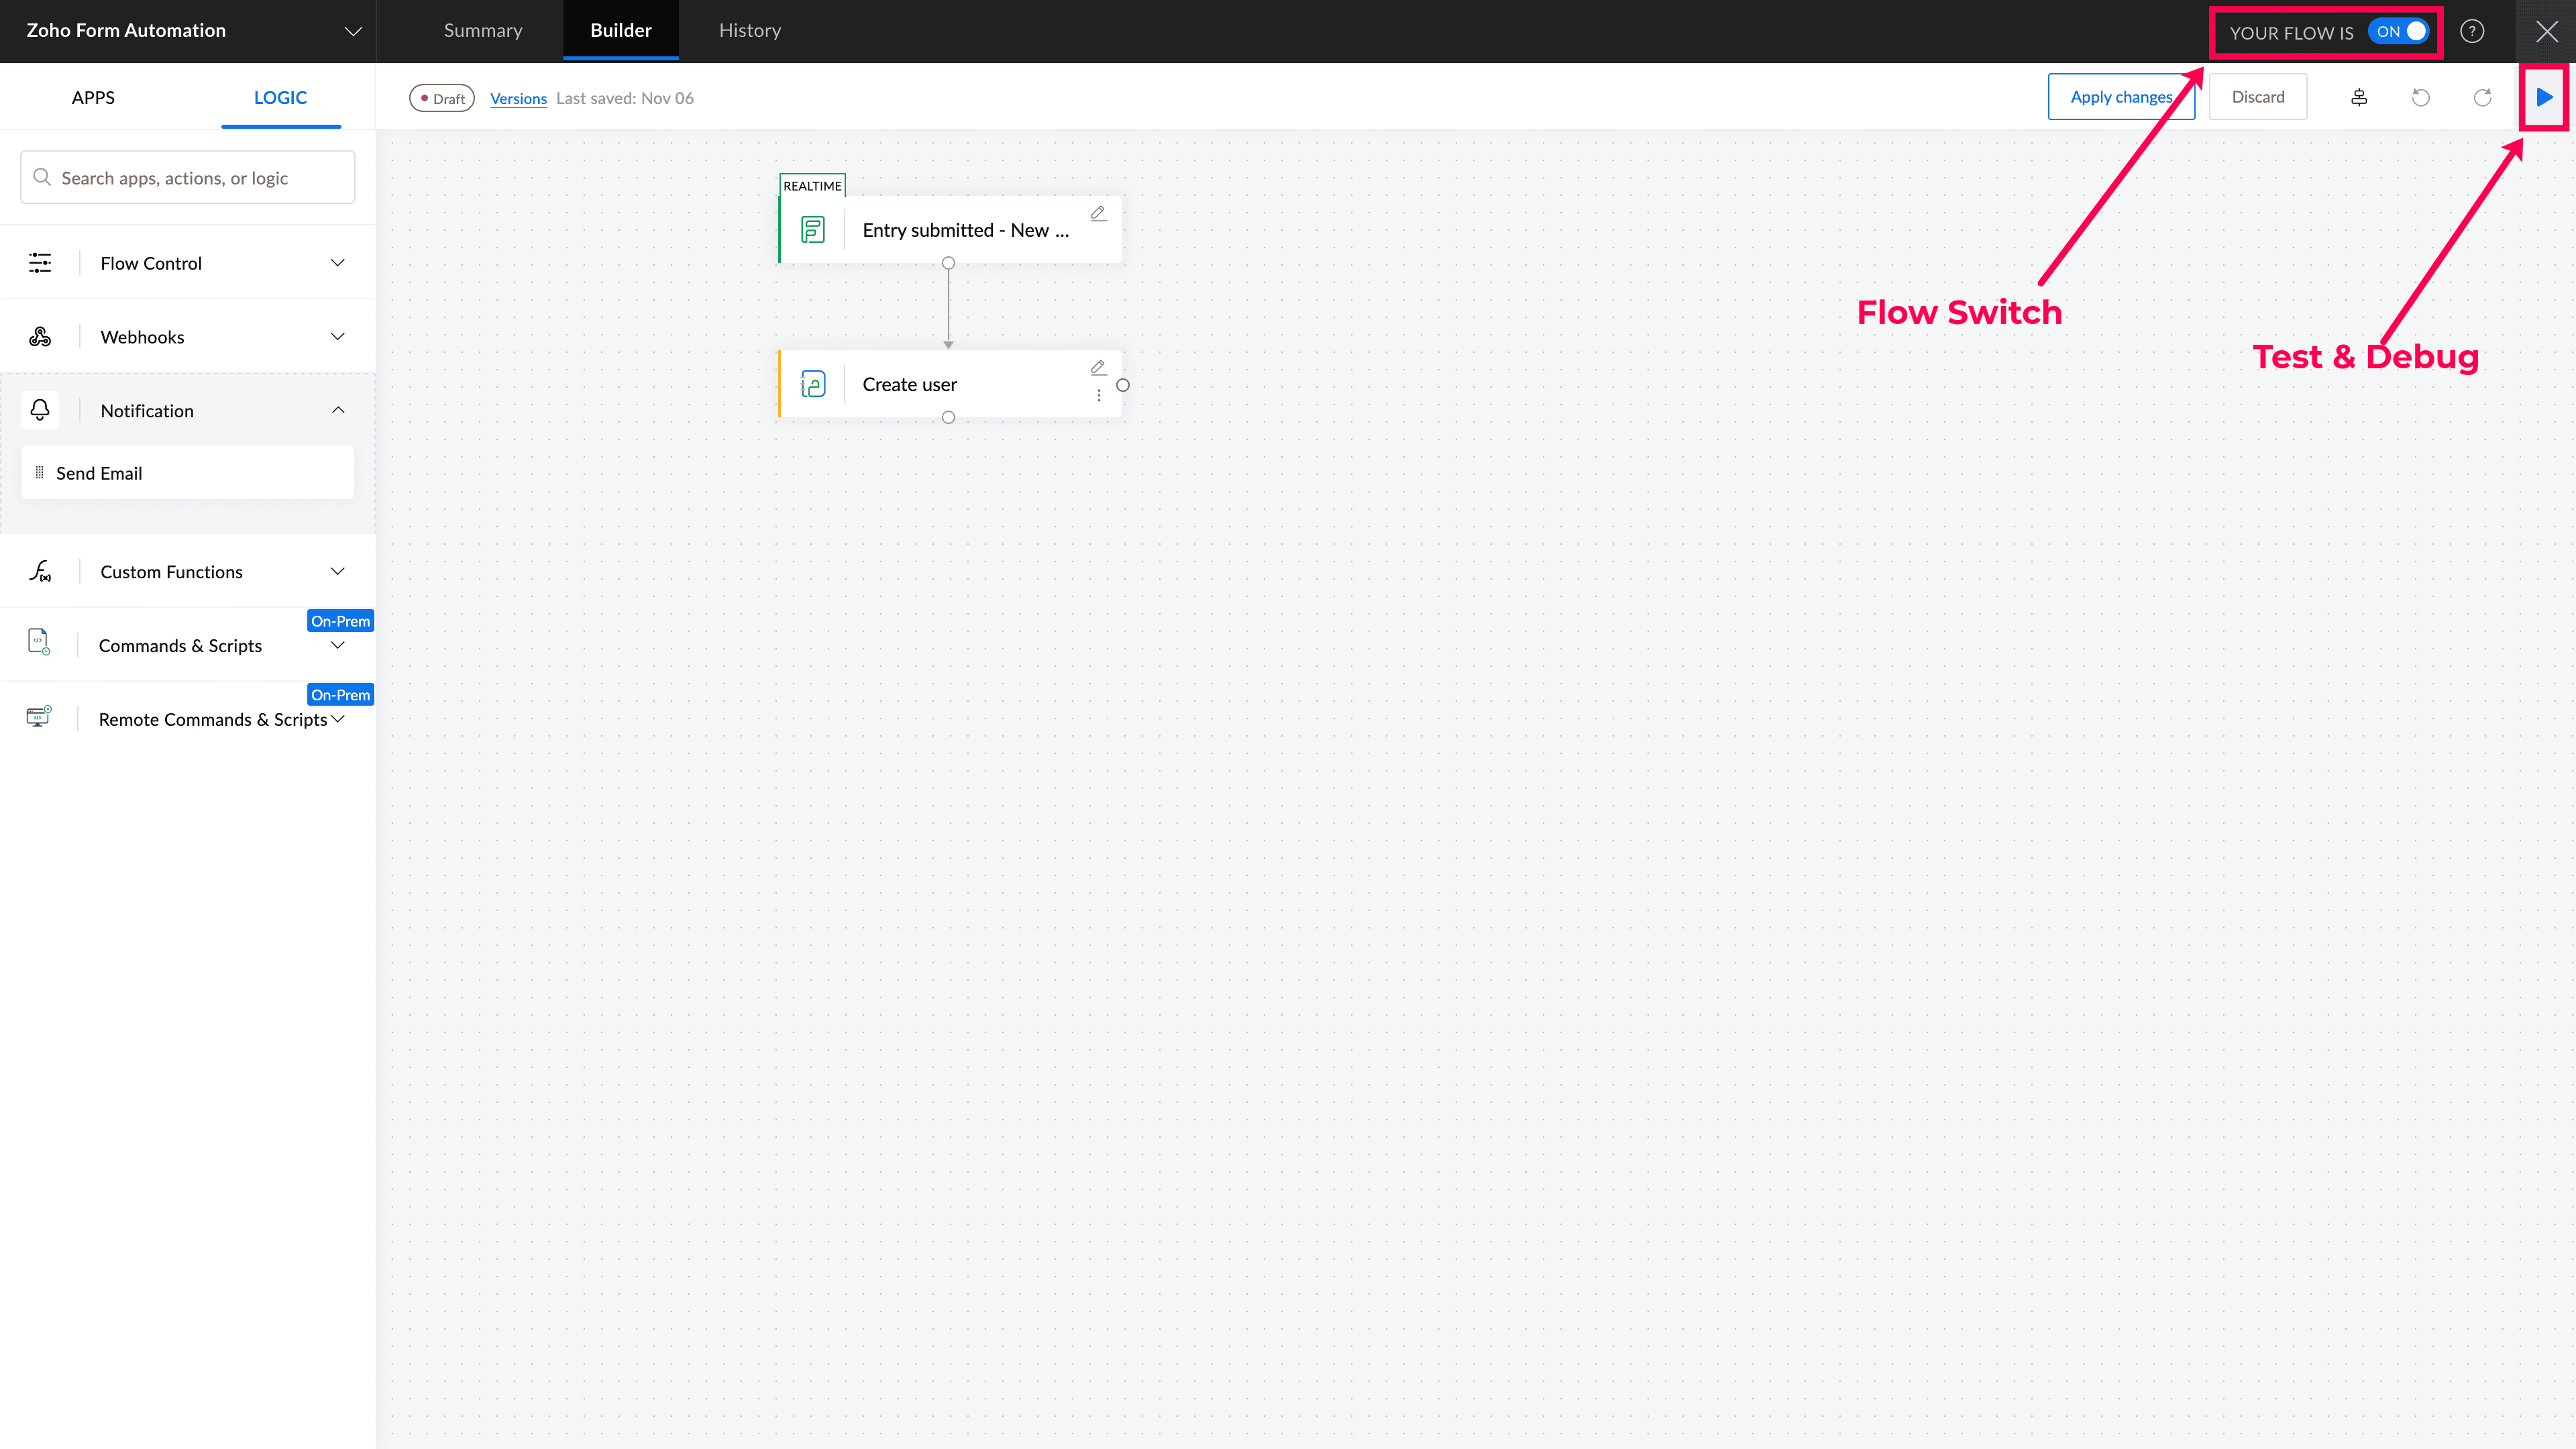Click the Zoho Forms trigger icon

click(x=813, y=230)
